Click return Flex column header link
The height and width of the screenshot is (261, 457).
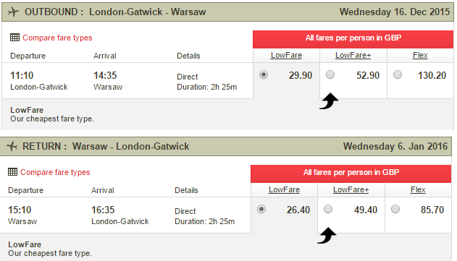click(418, 189)
